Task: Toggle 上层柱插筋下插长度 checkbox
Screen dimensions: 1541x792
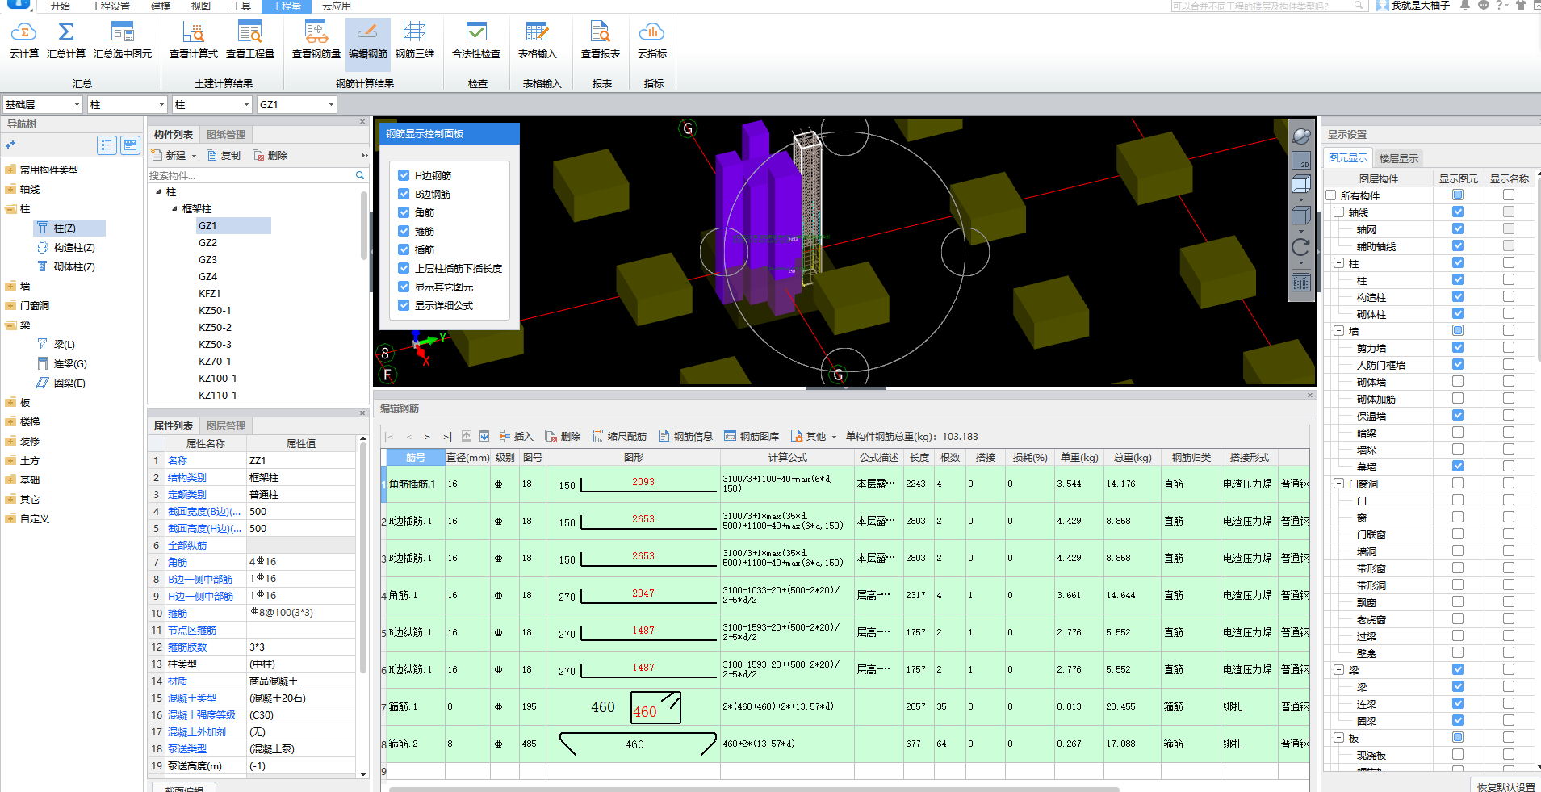Action: [404, 268]
